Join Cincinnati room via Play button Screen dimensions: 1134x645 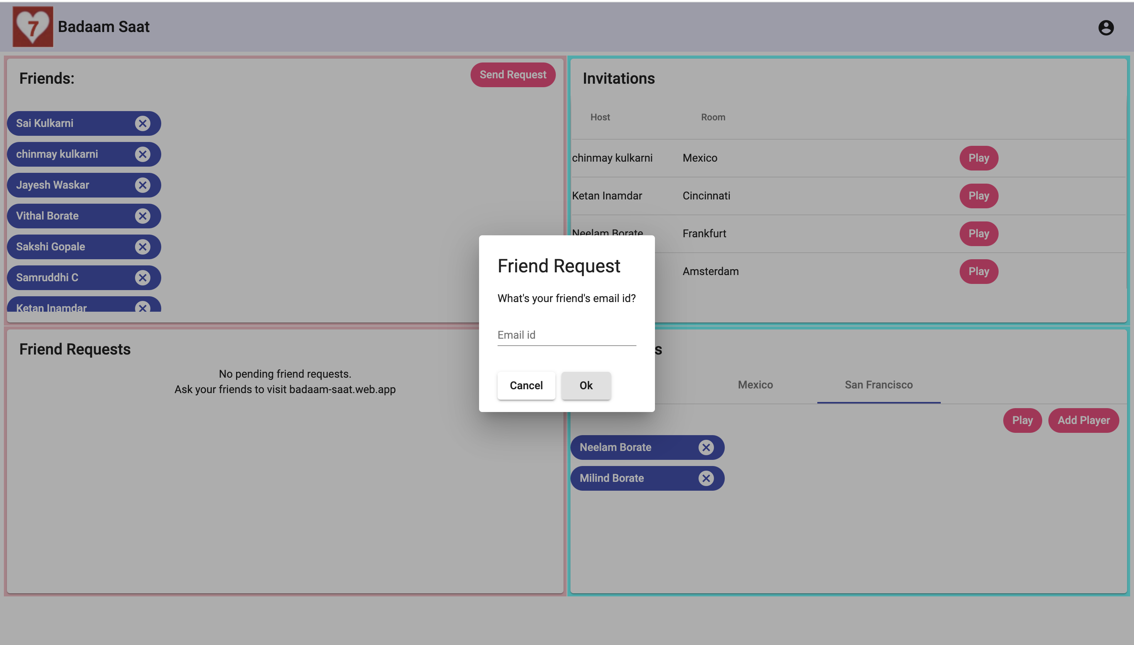coord(979,196)
